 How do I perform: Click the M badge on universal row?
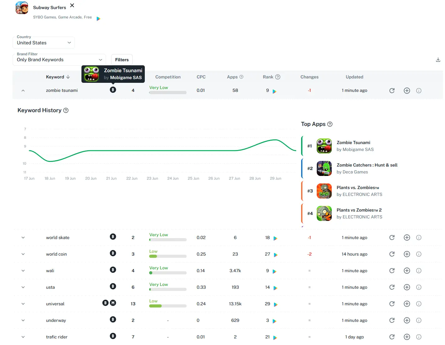point(113,303)
